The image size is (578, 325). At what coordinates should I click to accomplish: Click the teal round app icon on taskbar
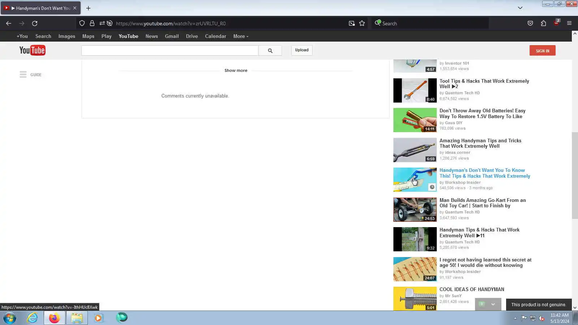(122, 317)
